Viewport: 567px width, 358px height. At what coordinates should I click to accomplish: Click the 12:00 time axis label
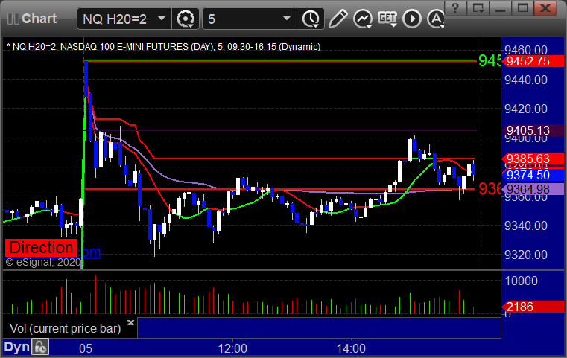(232, 348)
